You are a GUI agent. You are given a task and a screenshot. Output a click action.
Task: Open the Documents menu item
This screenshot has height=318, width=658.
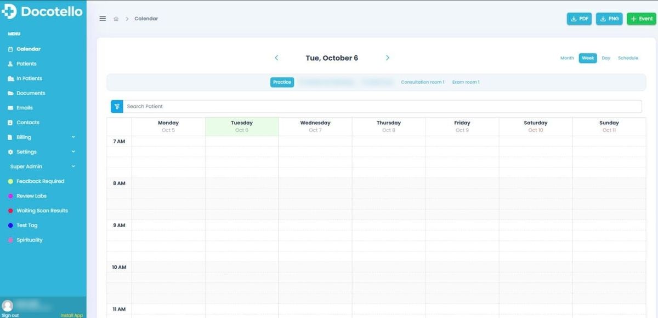31,94
